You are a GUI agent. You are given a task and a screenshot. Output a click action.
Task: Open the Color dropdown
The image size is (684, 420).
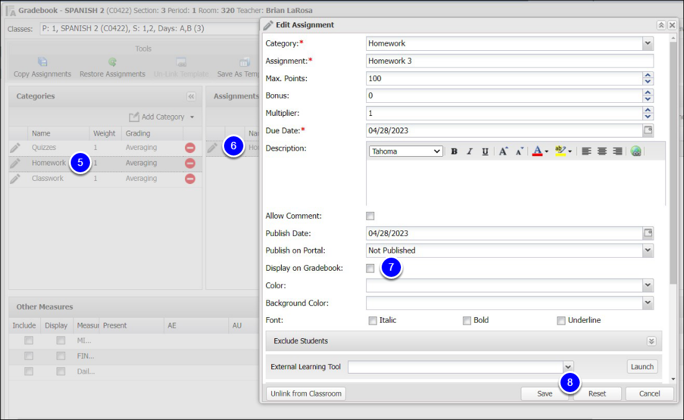tap(648, 285)
